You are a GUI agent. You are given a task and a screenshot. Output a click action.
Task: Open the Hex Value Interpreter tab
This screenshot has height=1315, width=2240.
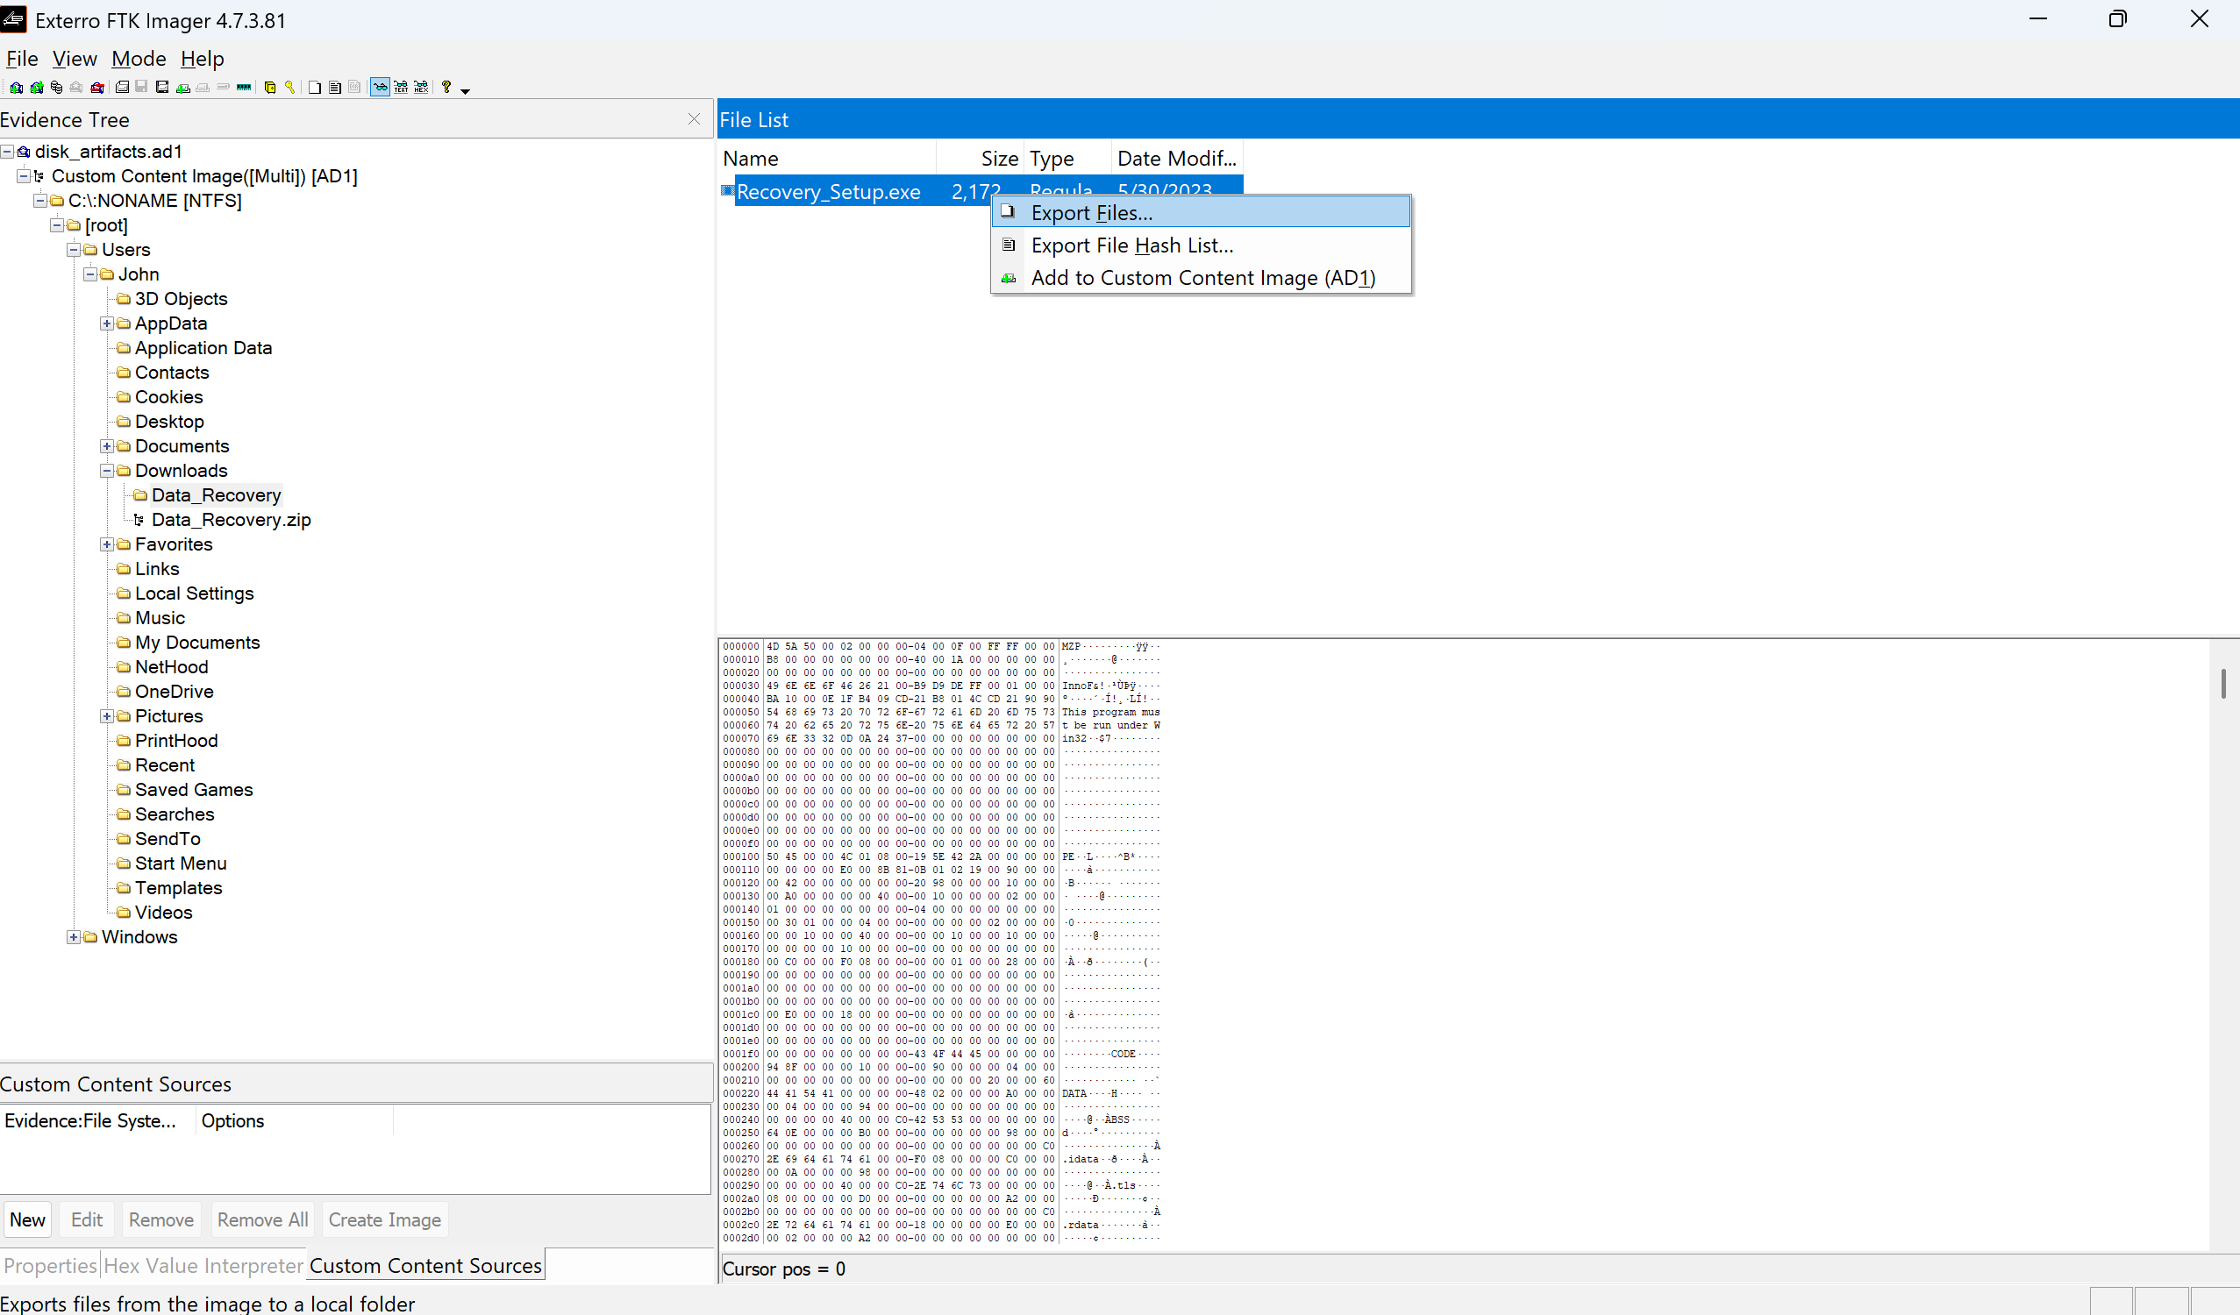point(203,1265)
